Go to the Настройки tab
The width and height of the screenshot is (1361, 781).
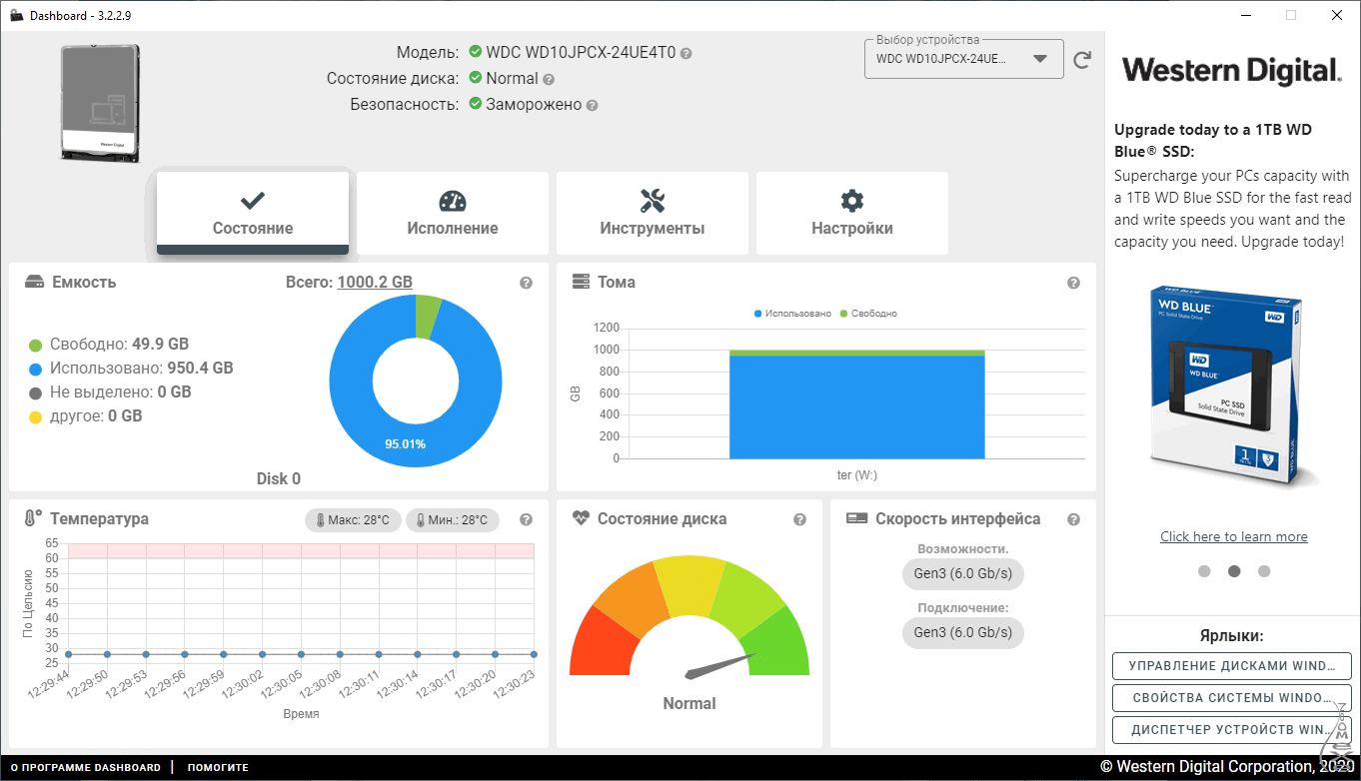tap(852, 213)
